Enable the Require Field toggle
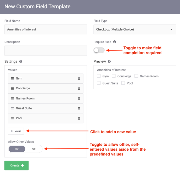Viewport: 180px width, 173px height. point(99,50)
